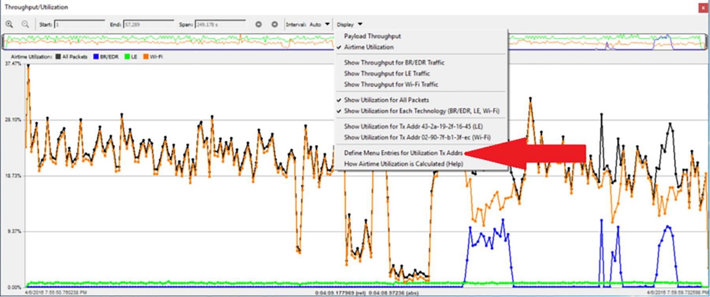Select Show Utilization for Tx Addr LE entry
710x297 pixels.
click(414, 126)
